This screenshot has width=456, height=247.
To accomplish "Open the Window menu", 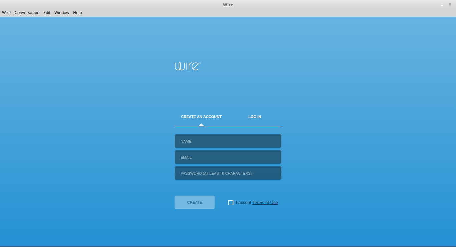I will [x=62, y=13].
